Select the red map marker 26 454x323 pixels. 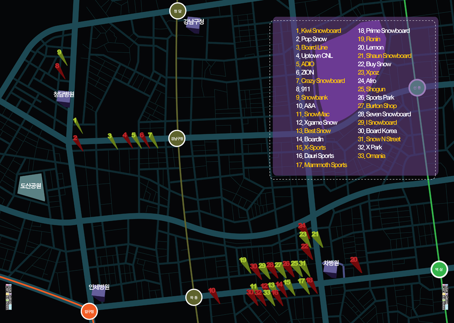pos(288,268)
